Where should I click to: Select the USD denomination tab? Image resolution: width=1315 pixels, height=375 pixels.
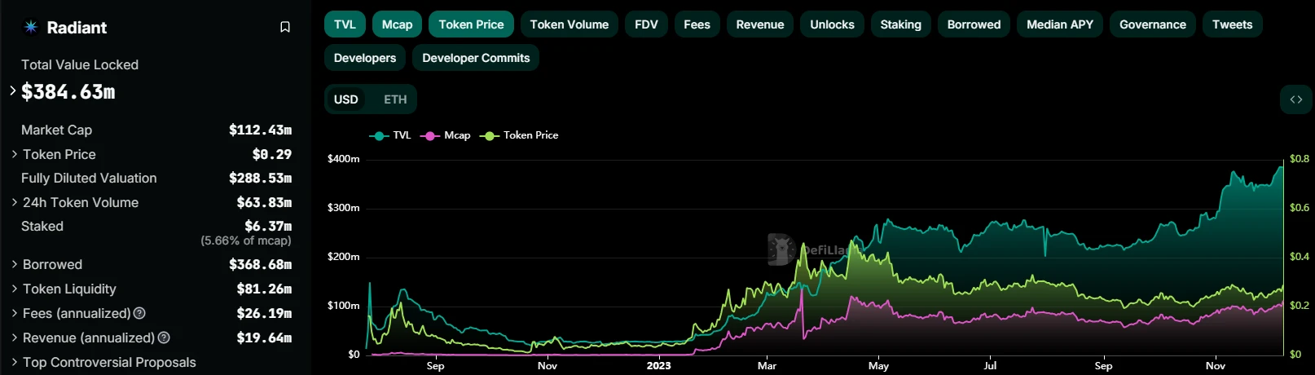pos(345,99)
